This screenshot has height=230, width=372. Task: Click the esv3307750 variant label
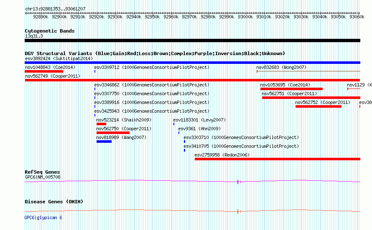coord(152,94)
